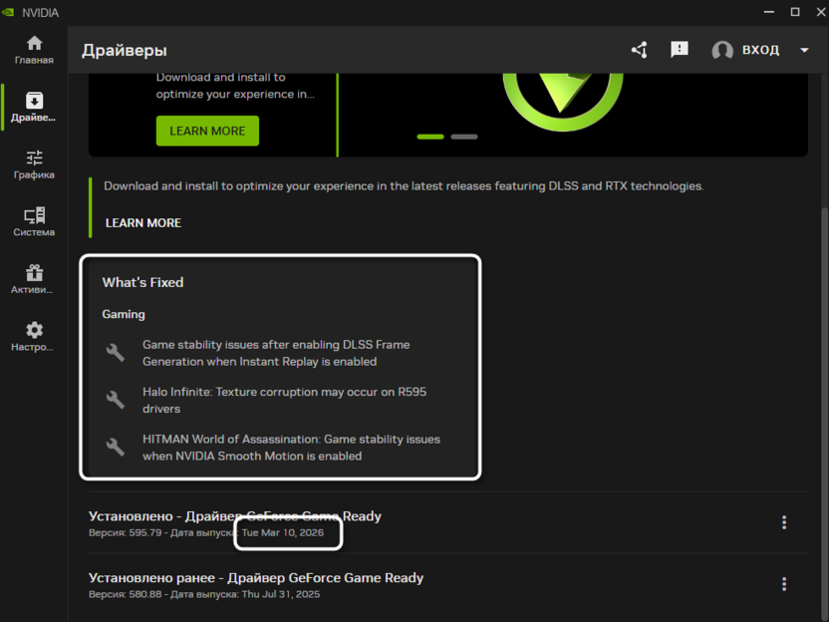
Task: Expand the account dropdown arrow
Action: pyautogui.click(x=804, y=50)
